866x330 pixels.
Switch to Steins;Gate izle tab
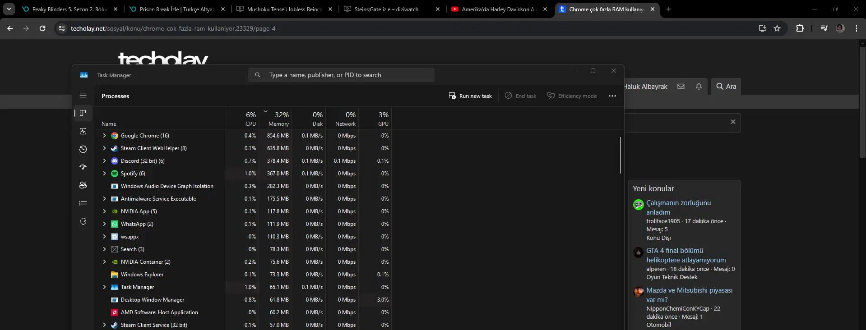tap(392, 9)
